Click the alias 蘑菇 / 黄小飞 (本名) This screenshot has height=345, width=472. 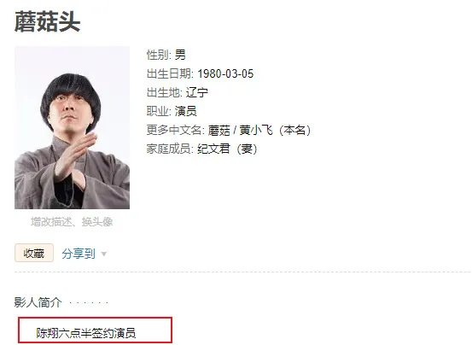[259, 130]
